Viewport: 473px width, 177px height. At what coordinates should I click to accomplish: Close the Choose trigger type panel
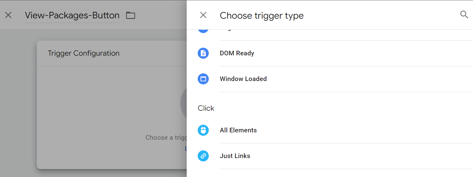(x=203, y=15)
